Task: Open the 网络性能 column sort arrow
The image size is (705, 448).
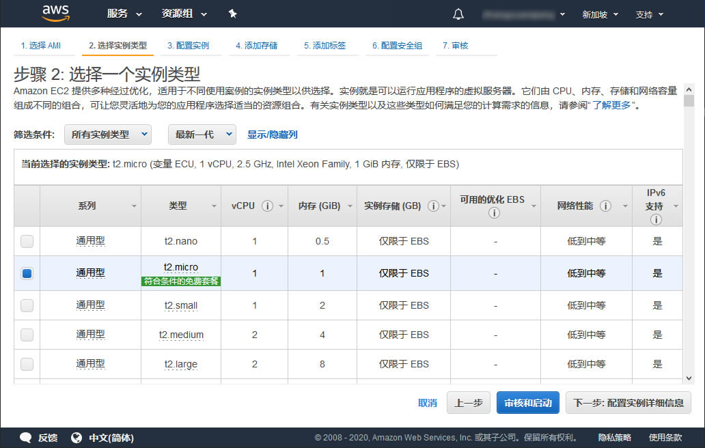Action: click(x=625, y=206)
